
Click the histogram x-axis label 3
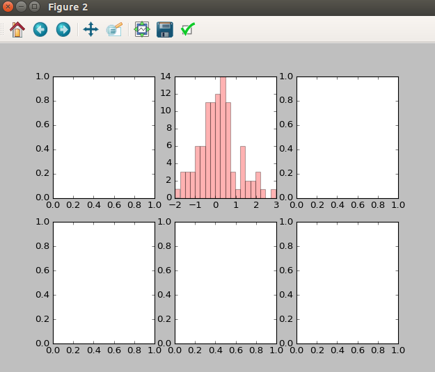[276, 205]
